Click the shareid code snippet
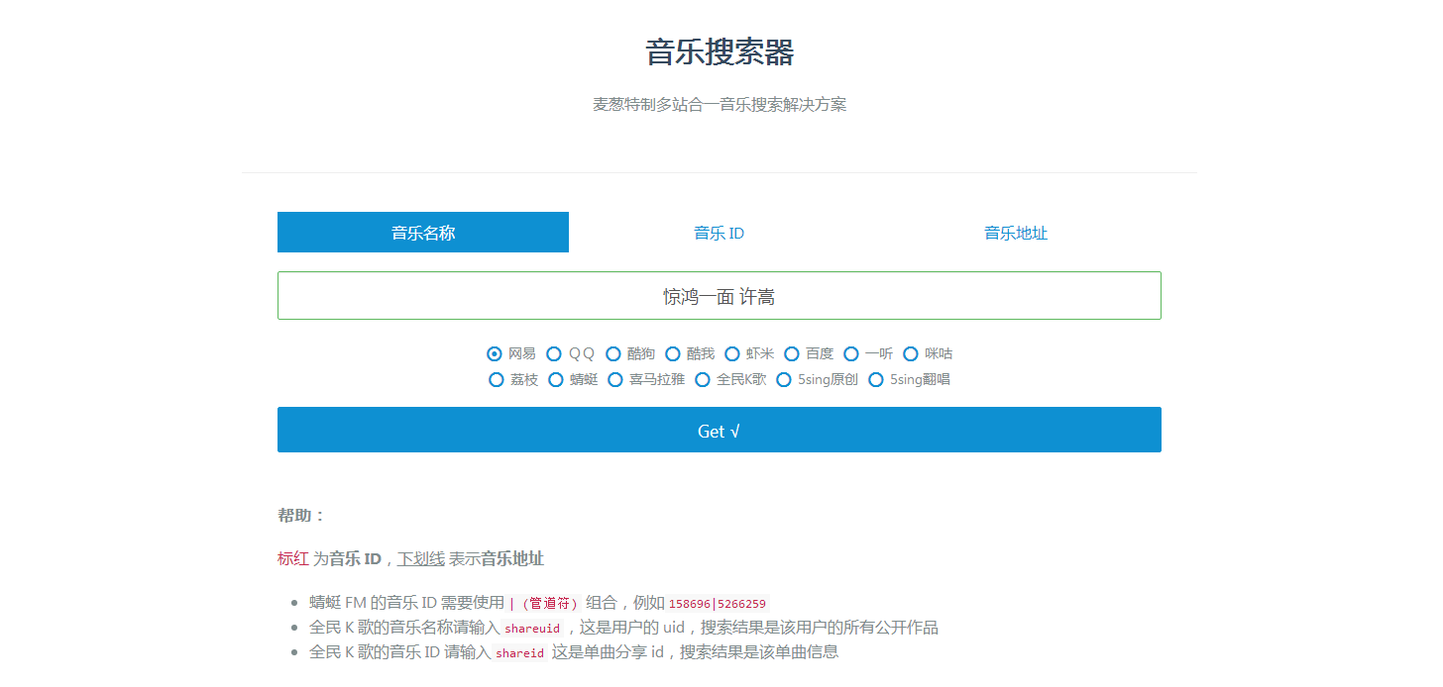Viewport: 1443px width, 687px height. pyautogui.click(x=520, y=652)
